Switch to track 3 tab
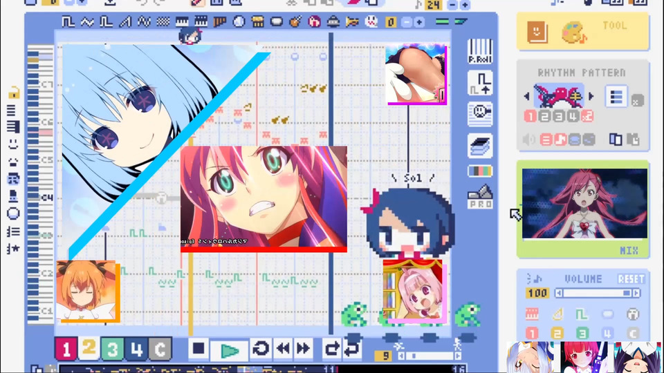This screenshot has height=373, width=664. click(x=112, y=349)
